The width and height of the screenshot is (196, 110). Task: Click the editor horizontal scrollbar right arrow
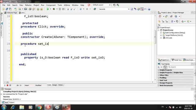pyautogui.click(x=153, y=82)
